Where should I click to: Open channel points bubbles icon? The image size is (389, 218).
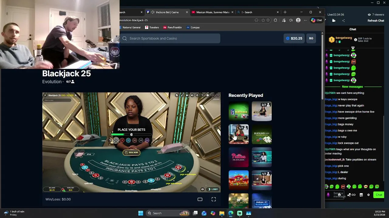click(349, 195)
